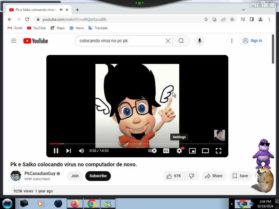This screenshot has width=279, height=209.
Task: Mute the tab via speaker icon
Action: coord(61,10)
